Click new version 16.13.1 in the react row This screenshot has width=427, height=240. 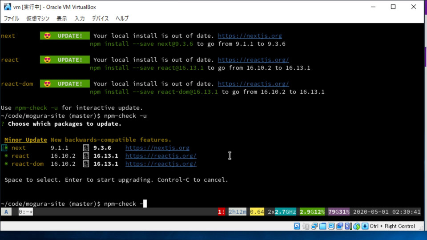point(106,156)
